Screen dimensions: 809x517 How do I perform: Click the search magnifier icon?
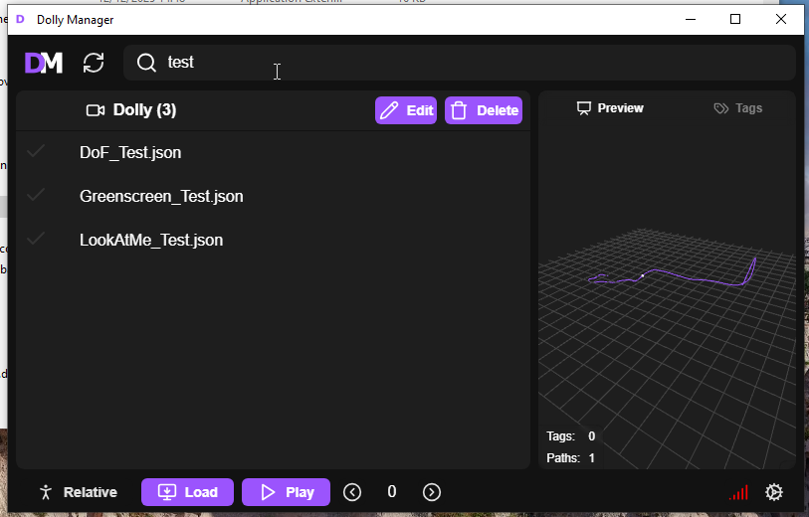pos(146,63)
